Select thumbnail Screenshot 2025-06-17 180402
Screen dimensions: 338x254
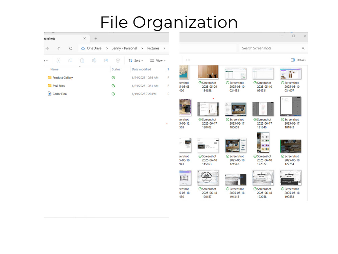[x=208, y=109]
